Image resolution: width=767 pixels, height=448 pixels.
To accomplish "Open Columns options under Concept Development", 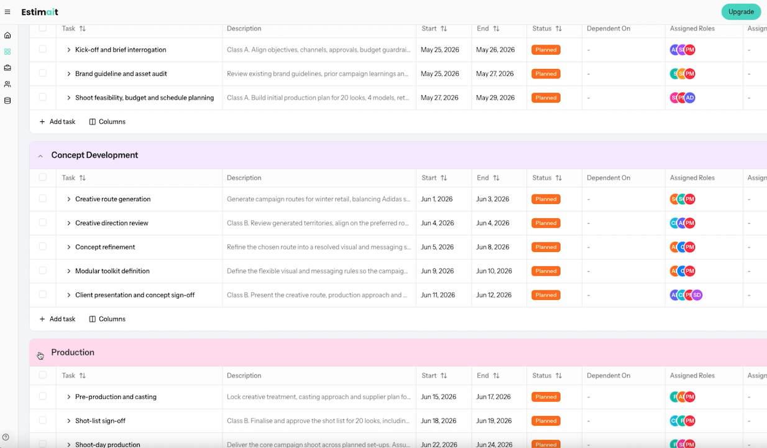I will click(x=107, y=319).
